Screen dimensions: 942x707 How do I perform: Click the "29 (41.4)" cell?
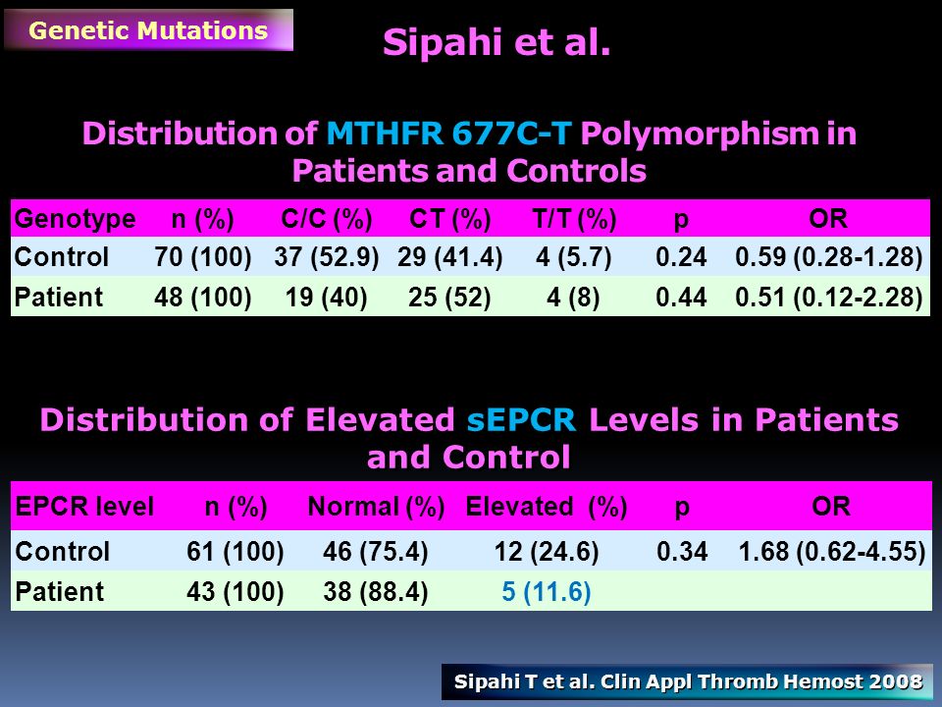[450, 257]
